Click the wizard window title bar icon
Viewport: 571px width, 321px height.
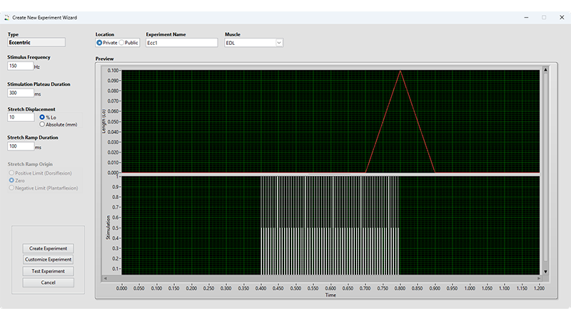[6, 16]
